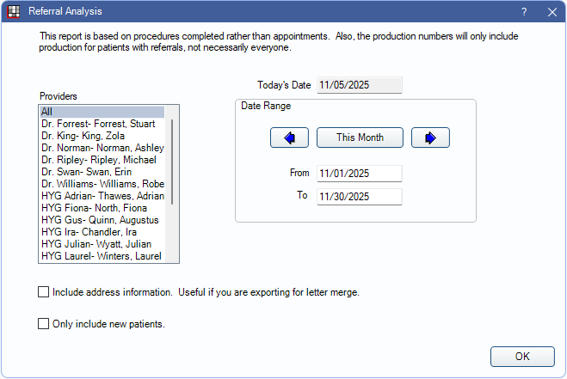Screen dimensions: 567x379
Task: Click the Providers list scrollbar
Action: click(173, 163)
